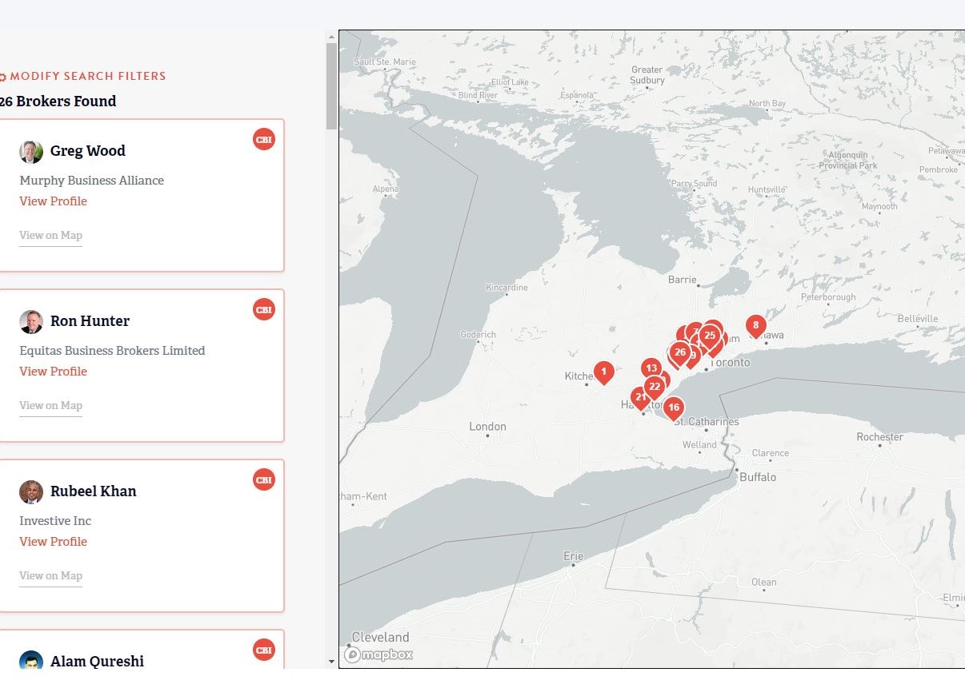
Task: Click the Greg Wood name heading
Action: coord(88,151)
